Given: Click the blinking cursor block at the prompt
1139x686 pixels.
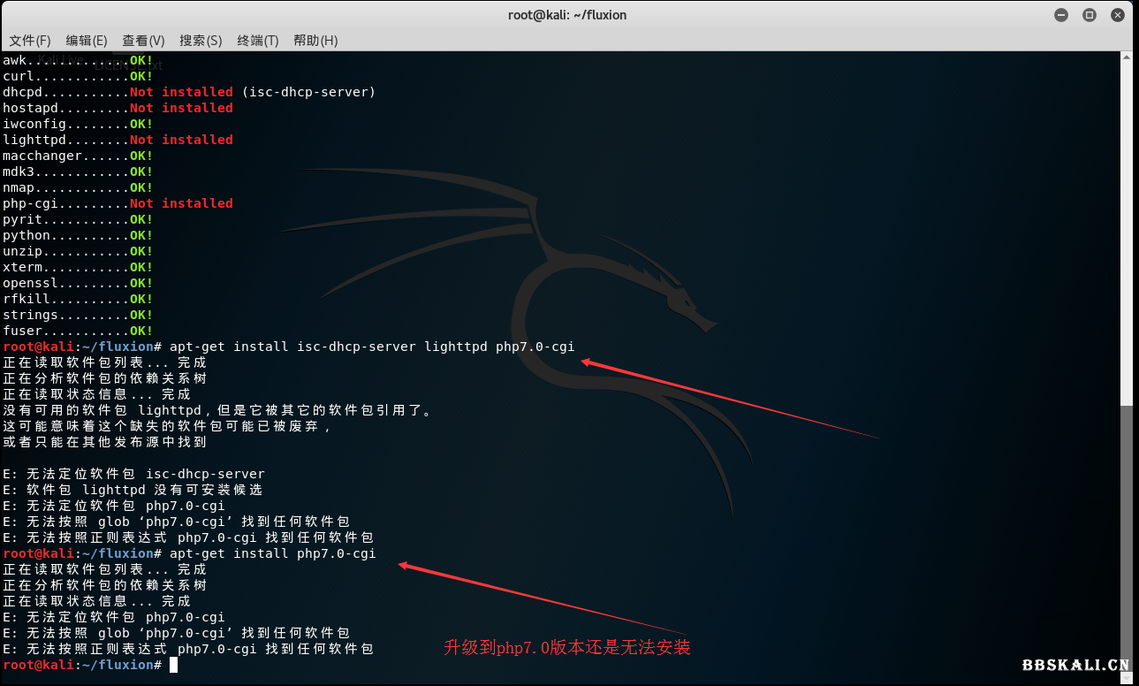Looking at the screenshot, I should [173, 664].
